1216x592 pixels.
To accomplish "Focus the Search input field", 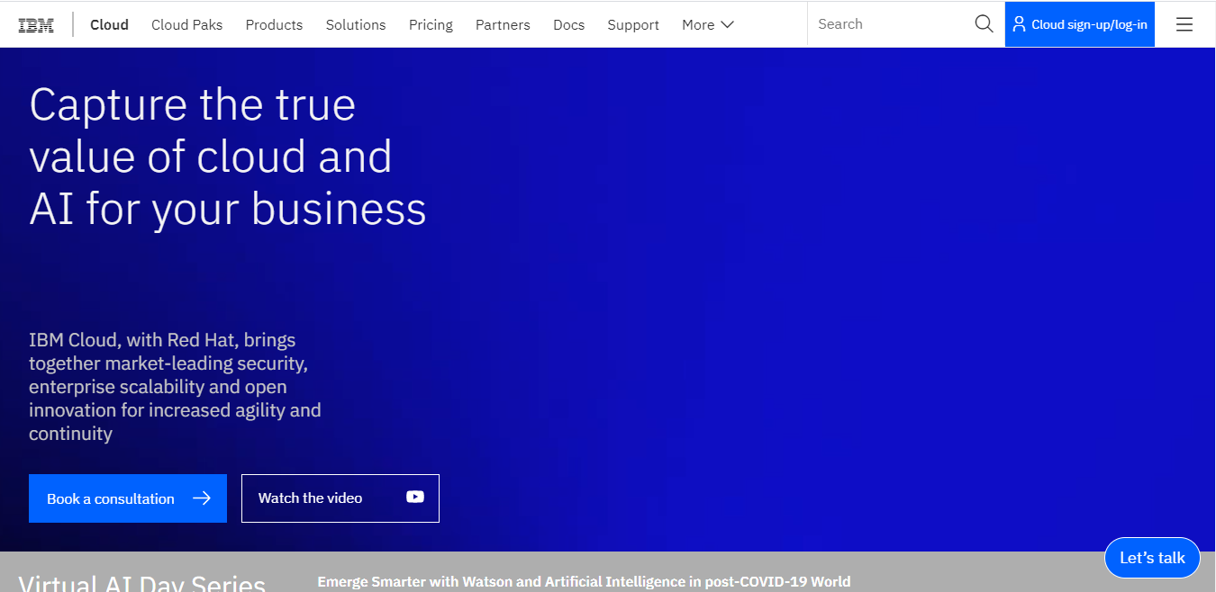I will point(890,24).
